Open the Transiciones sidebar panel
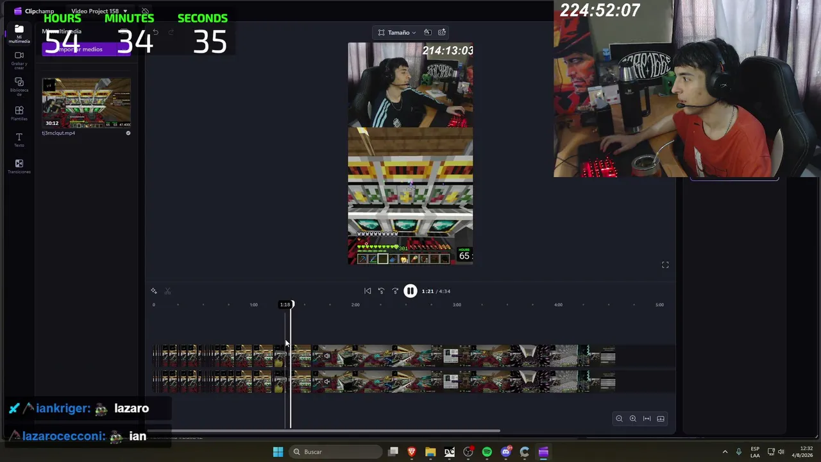The image size is (821, 462). 19,167
